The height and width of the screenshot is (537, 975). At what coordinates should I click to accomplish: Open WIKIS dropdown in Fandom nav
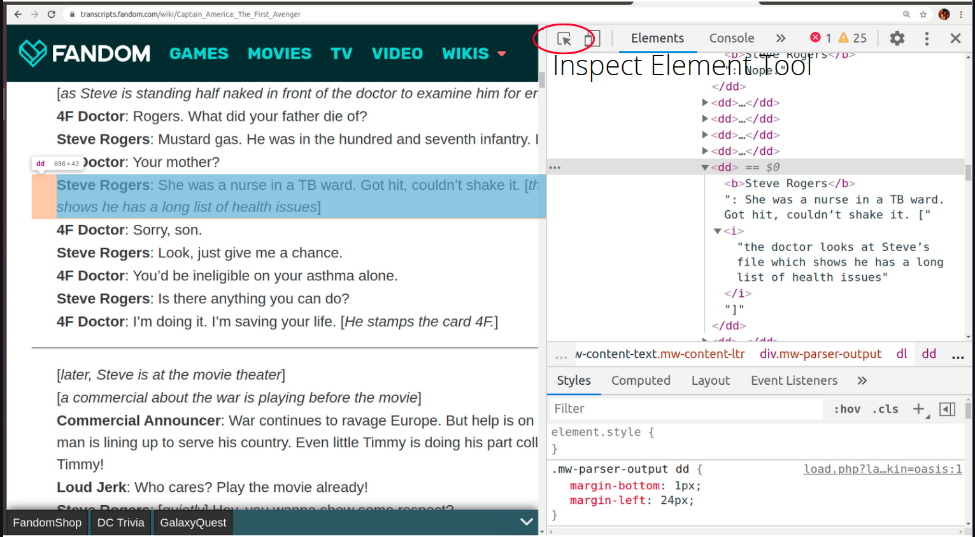(474, 54)
